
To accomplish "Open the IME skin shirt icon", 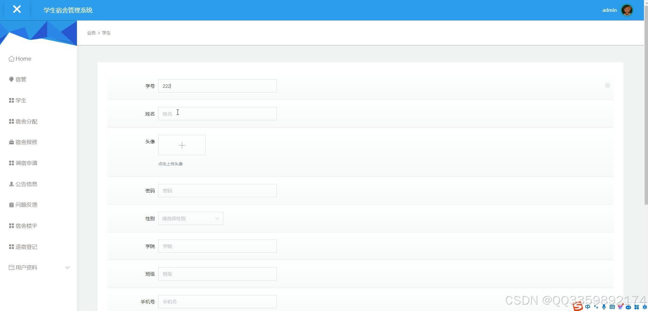I will [620, 307].
